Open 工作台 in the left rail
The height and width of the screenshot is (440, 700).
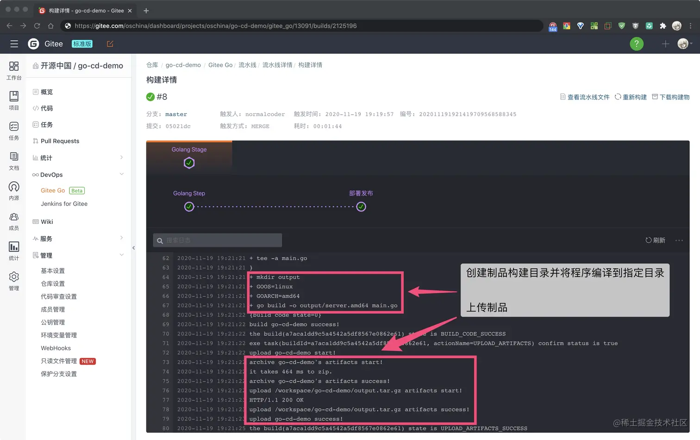point(14,70)
